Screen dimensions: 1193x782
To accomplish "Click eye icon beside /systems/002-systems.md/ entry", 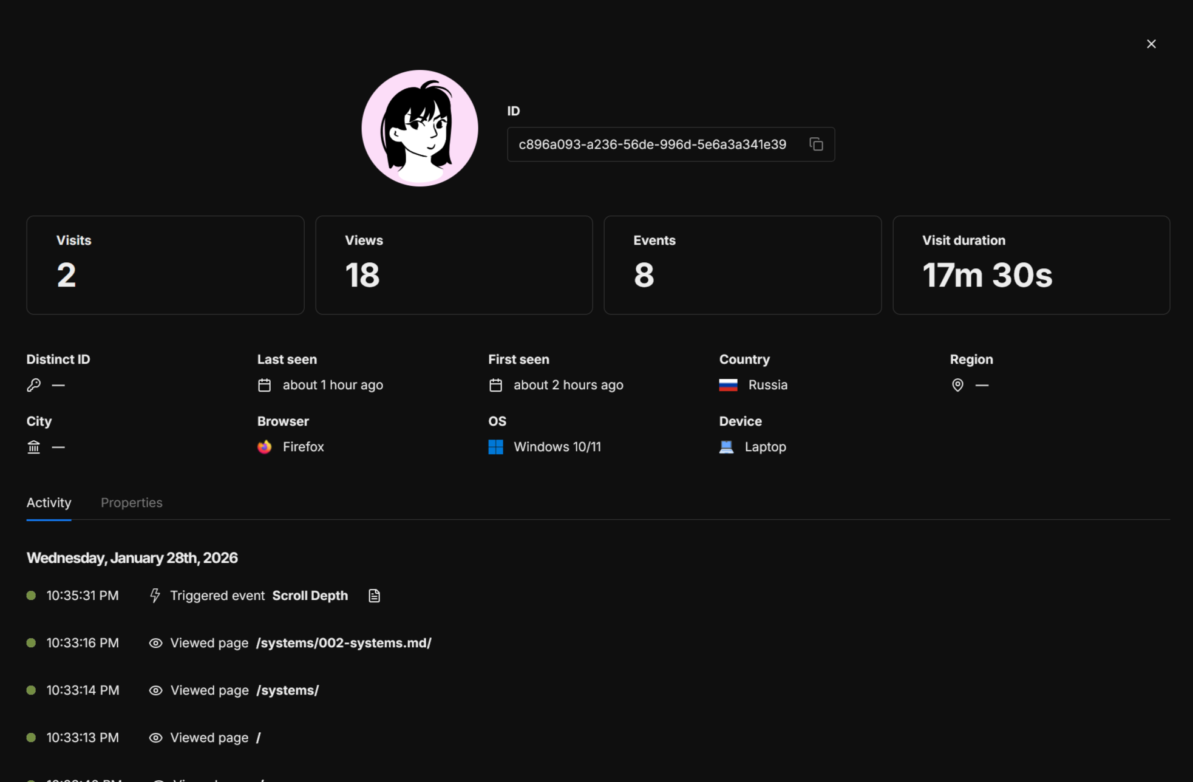I will pos(155,643).
